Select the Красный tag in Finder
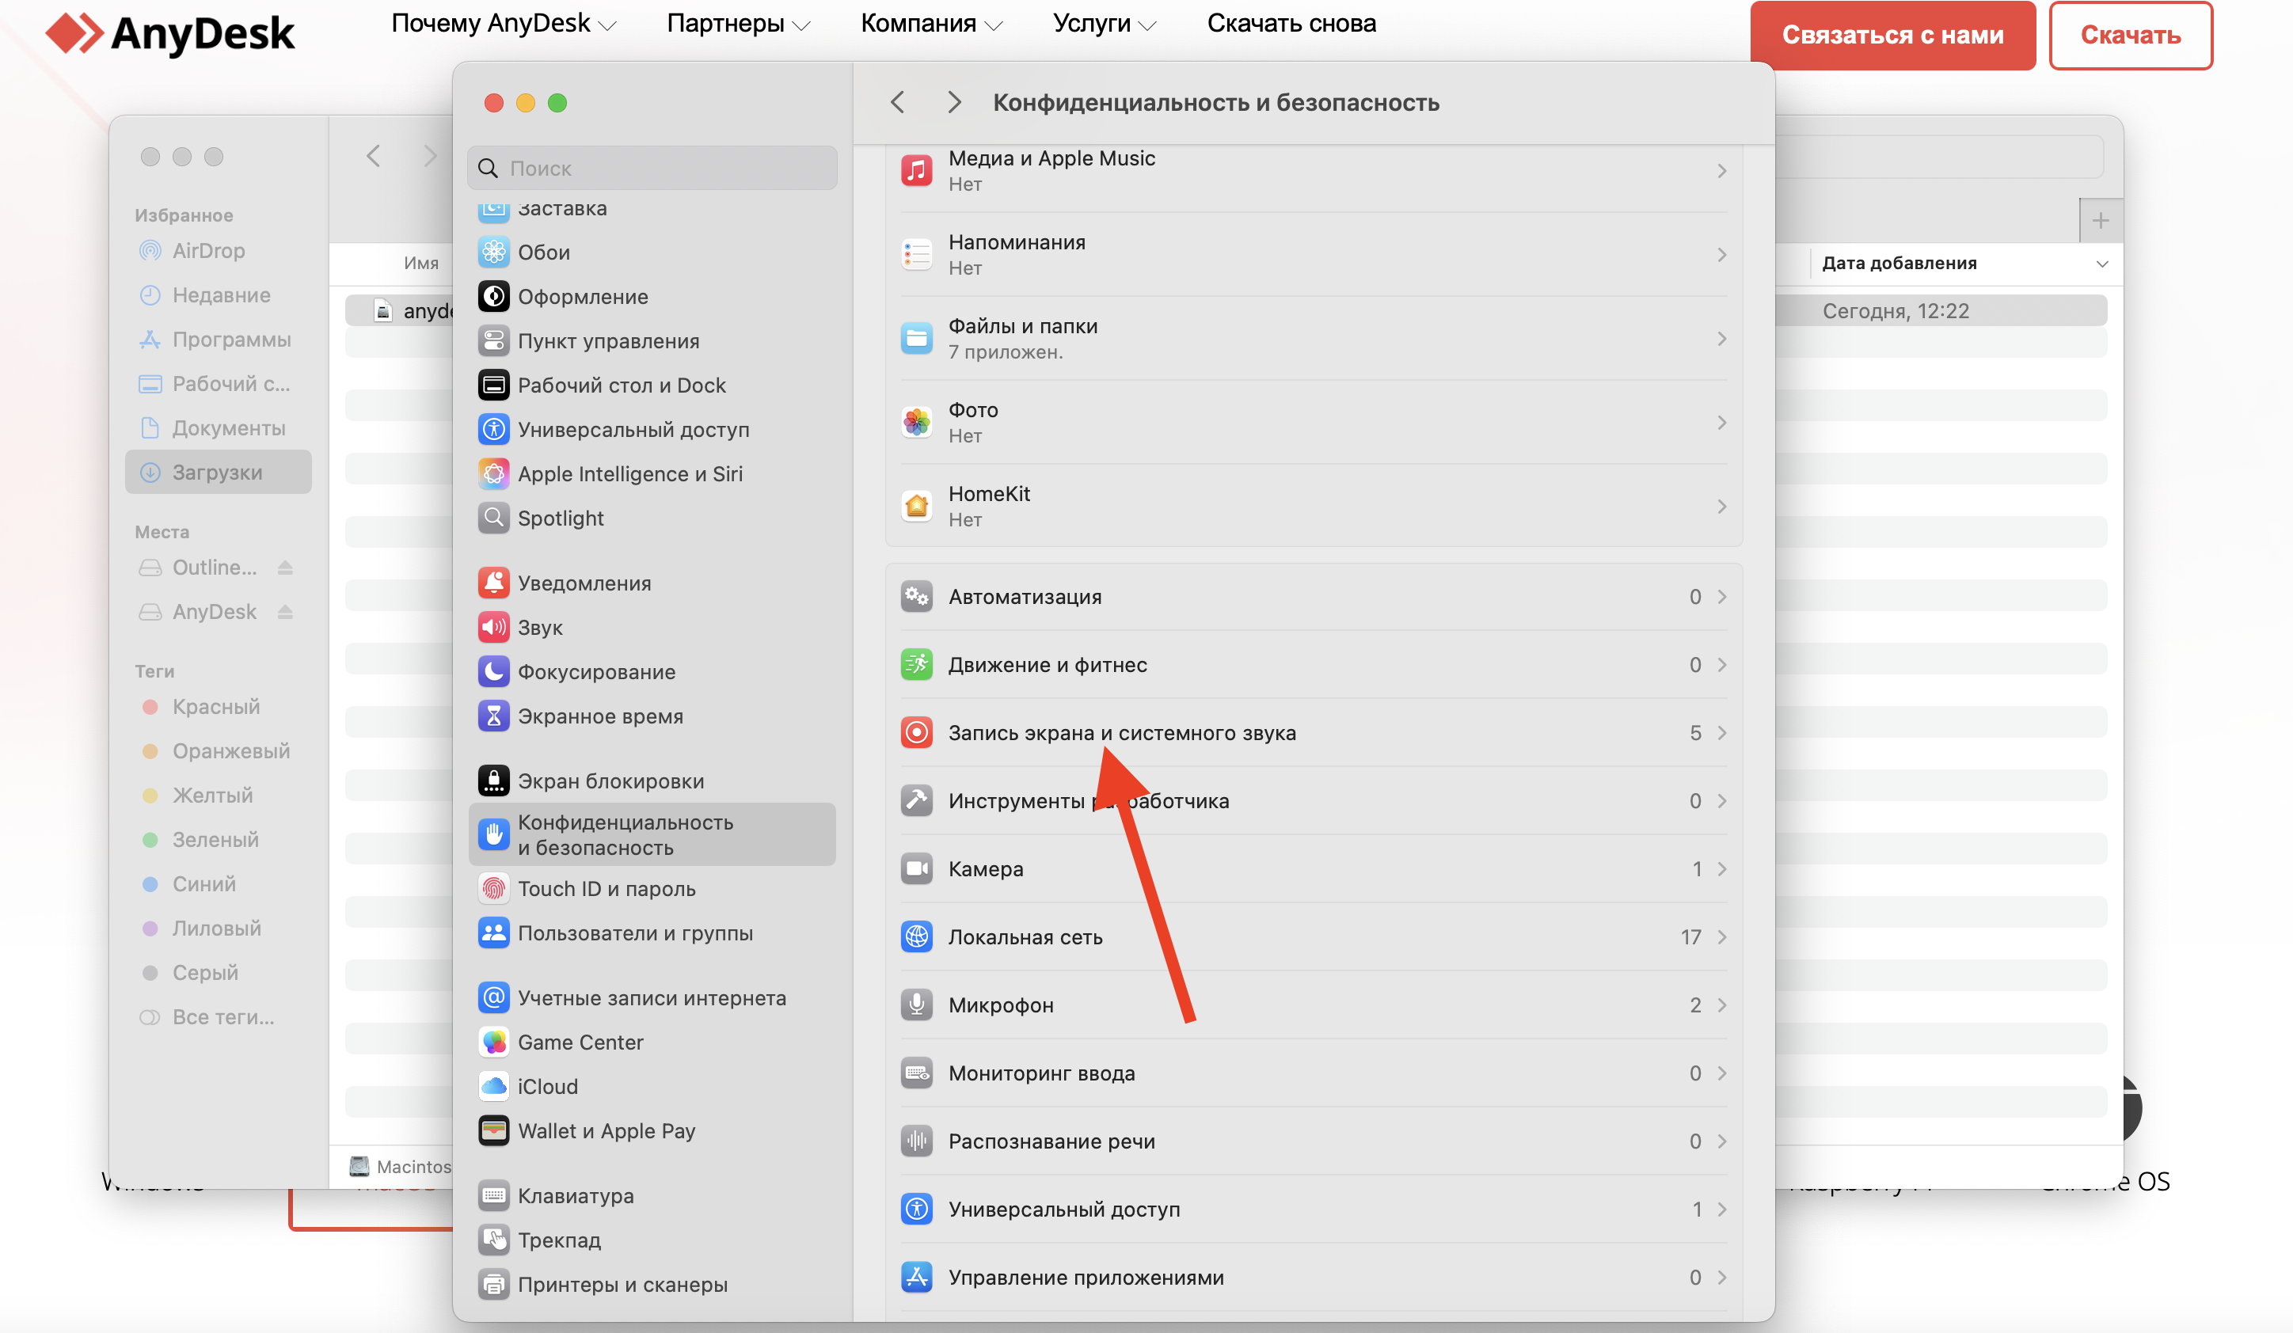This screenshot has width=2293, height=1333. (219, 707)
